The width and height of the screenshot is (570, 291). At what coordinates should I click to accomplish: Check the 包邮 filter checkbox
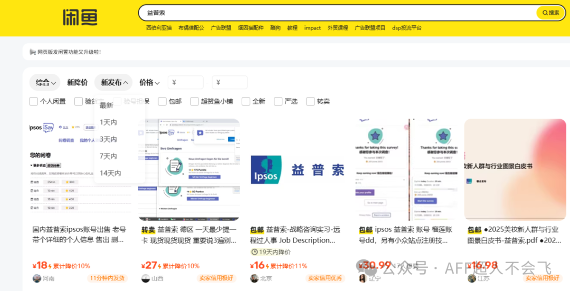[x=163, y=101]
